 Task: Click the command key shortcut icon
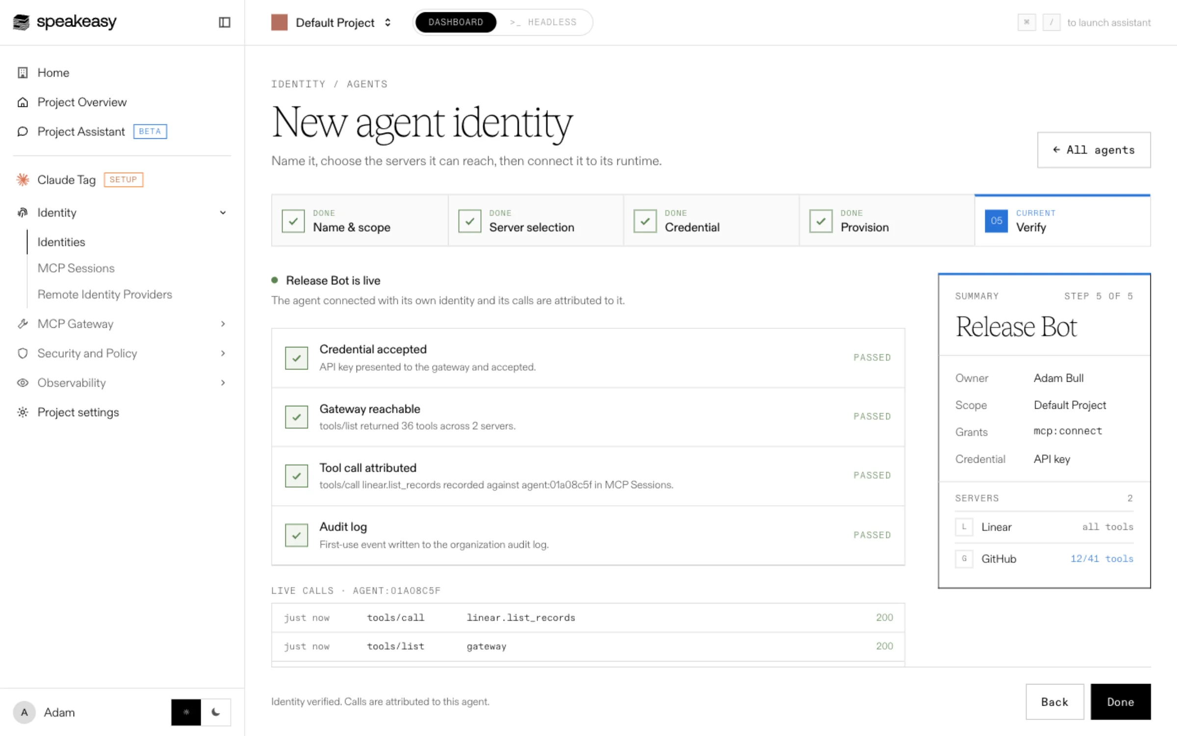click(x=1026, y=22)
